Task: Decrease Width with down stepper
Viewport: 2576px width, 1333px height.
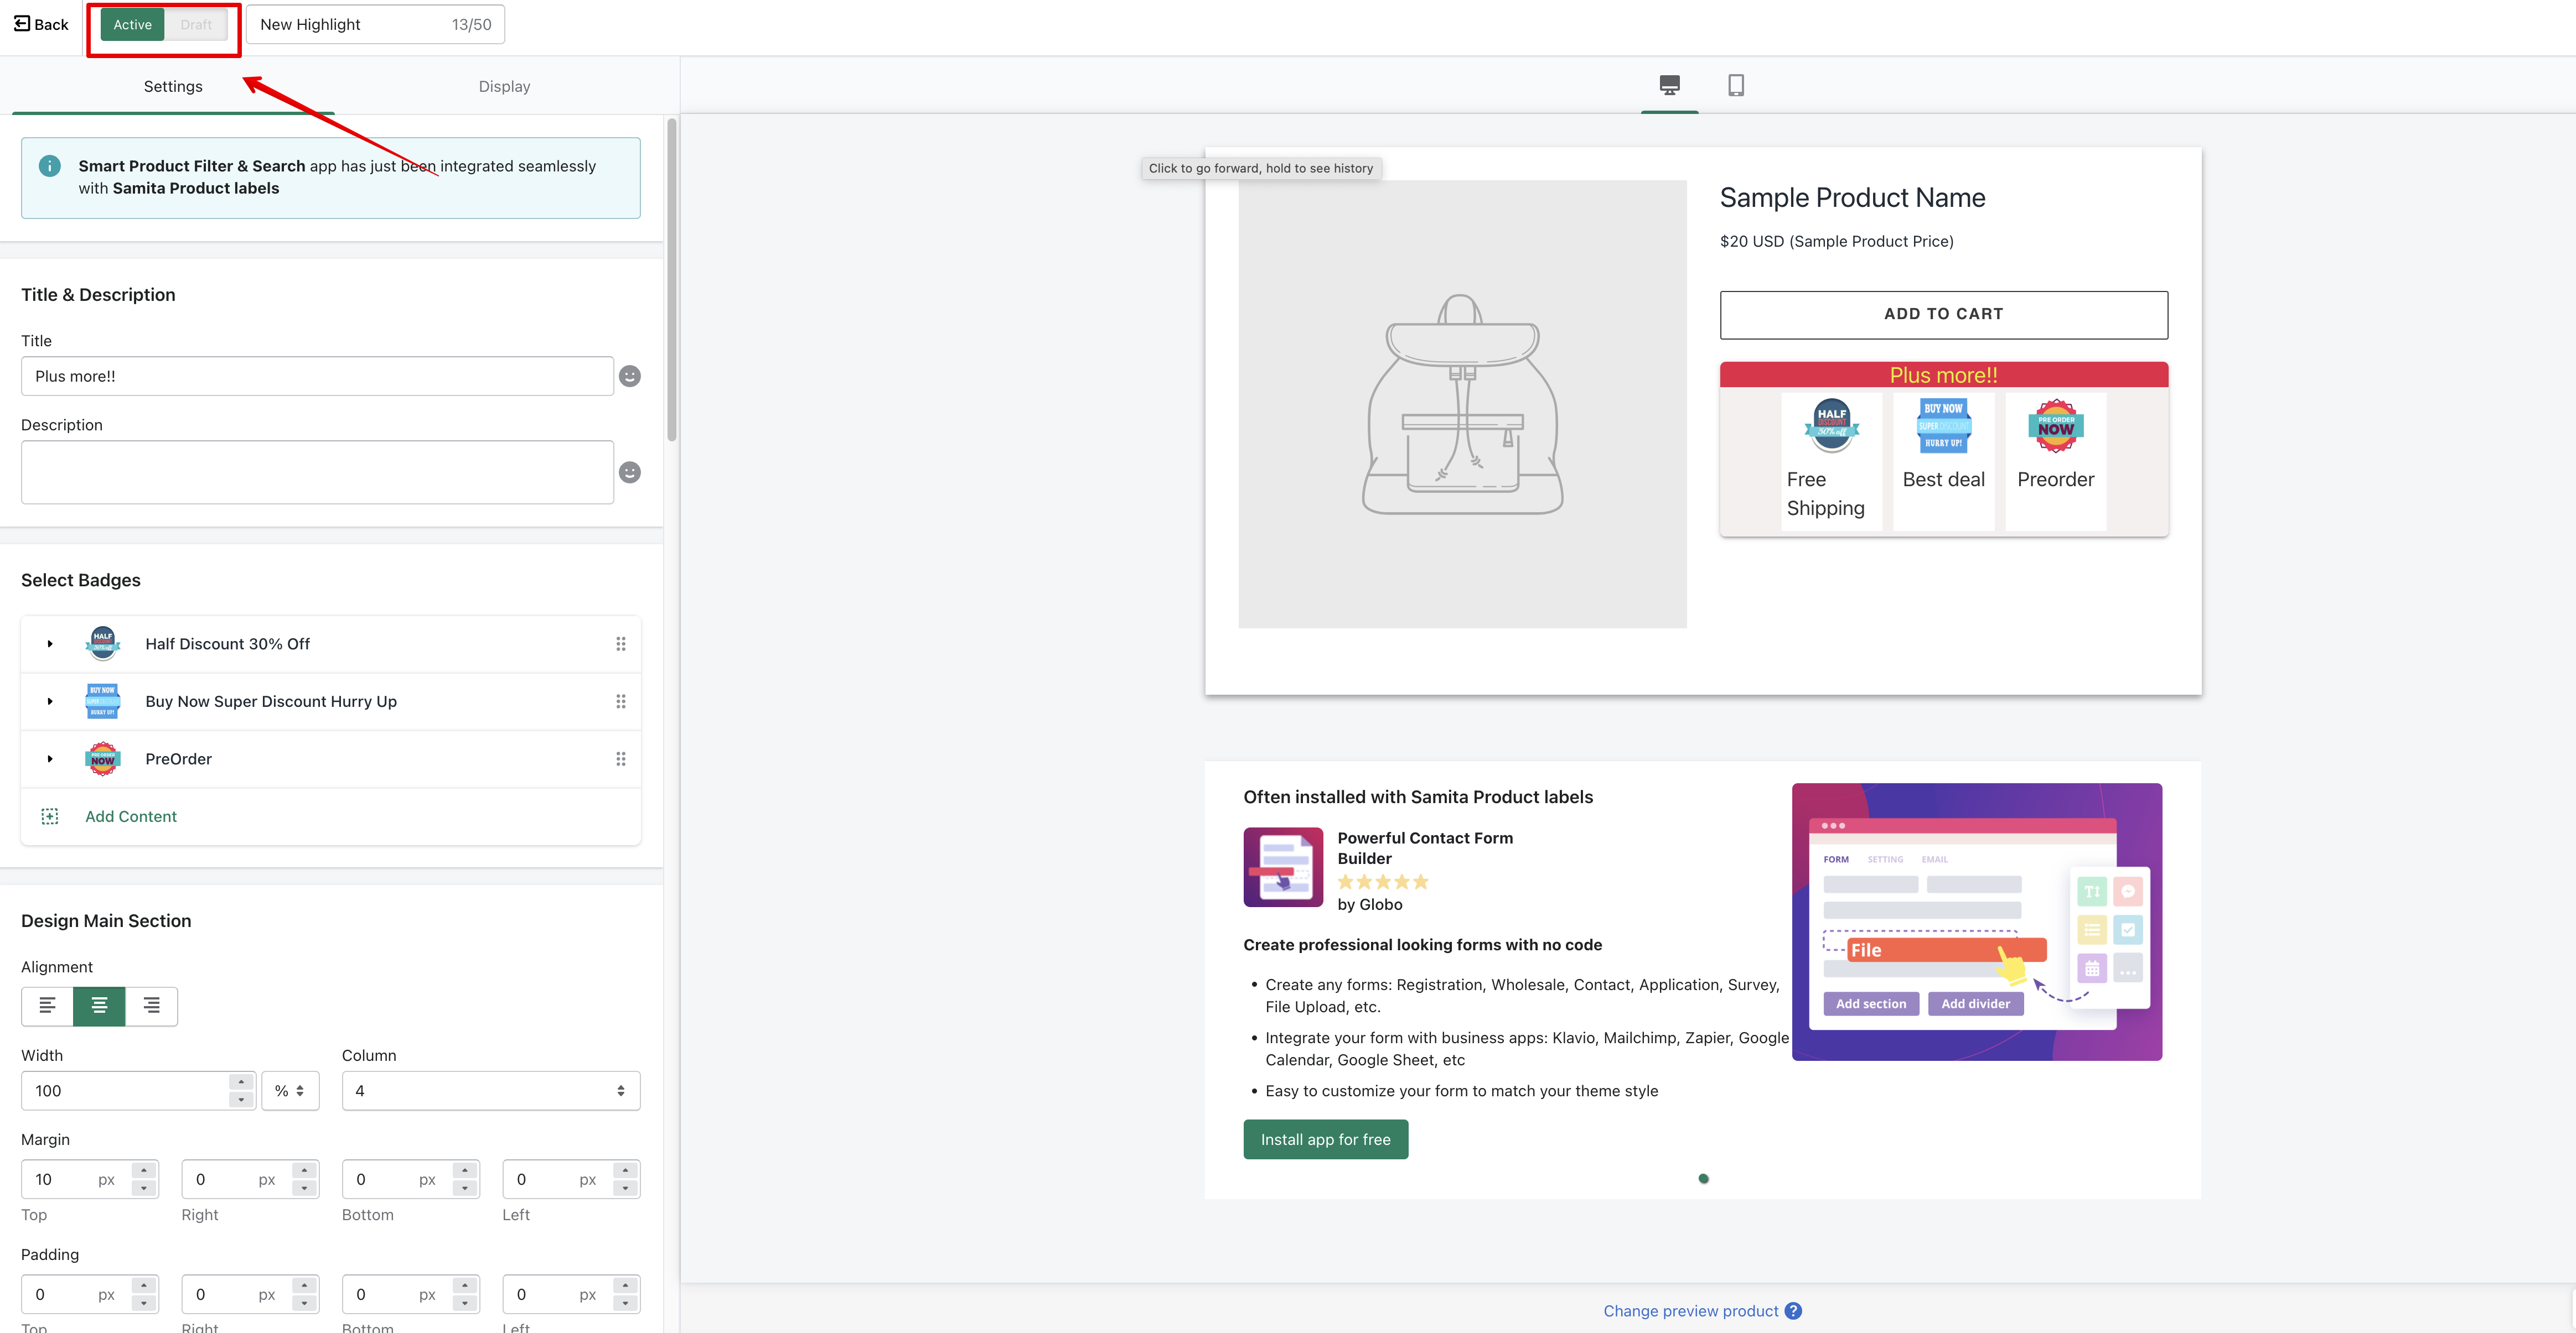Action: (x=241, y=1099)
